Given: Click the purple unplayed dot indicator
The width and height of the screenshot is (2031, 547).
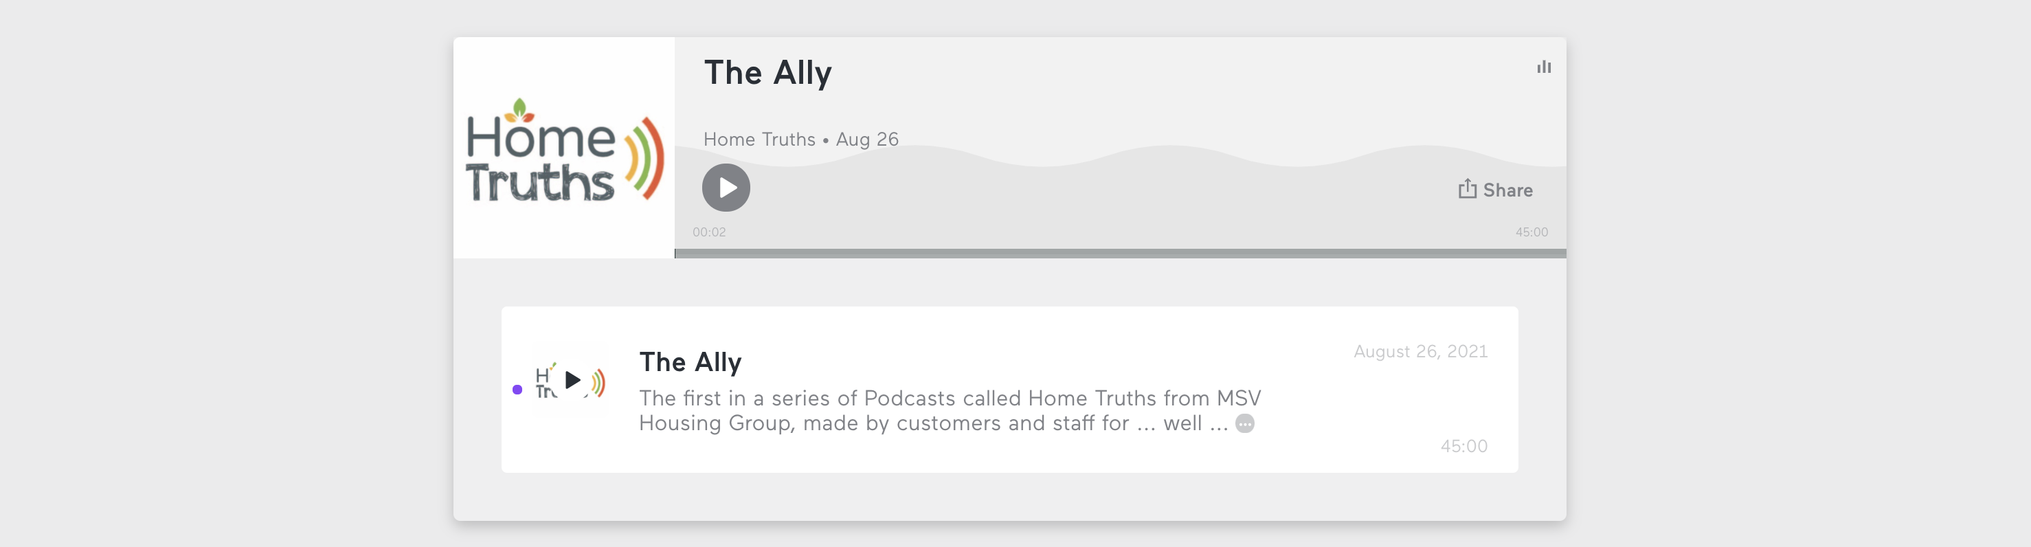Looking at the screenshot, I should (517, 390).
